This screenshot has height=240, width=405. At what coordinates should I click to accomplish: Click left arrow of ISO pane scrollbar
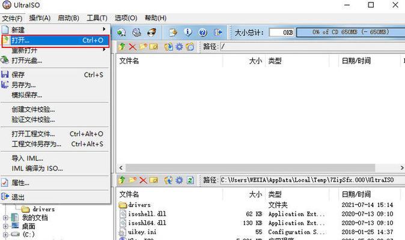pyautogui.click(x=121, y=168)
